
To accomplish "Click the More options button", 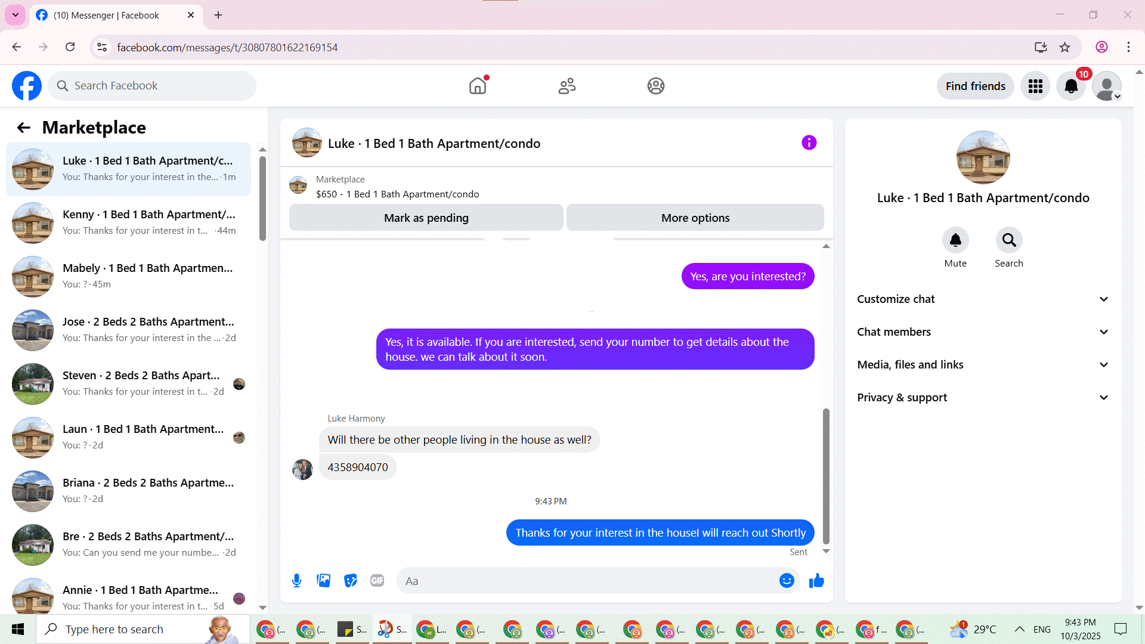I will pyautogui.click(x=695, y=218).
